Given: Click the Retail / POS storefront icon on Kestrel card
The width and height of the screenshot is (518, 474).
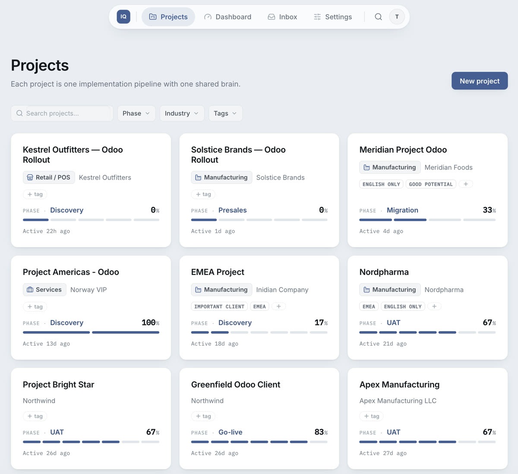Looking at the screenshot, I should click(x=30, y=177).
